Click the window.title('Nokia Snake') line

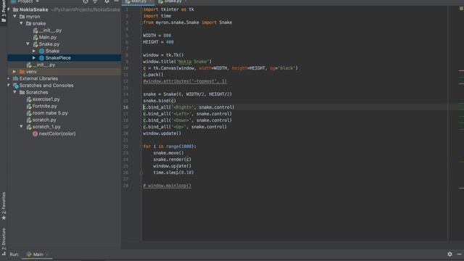tap(177, 62)
